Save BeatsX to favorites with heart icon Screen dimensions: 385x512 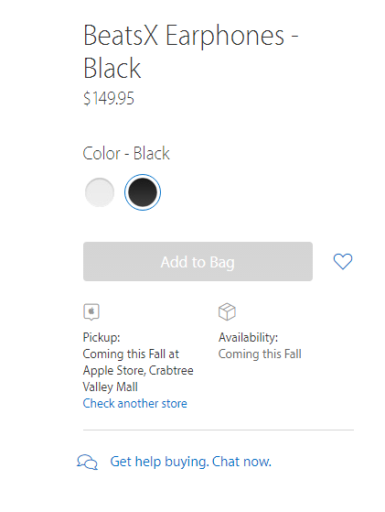(x=343, y=262)
